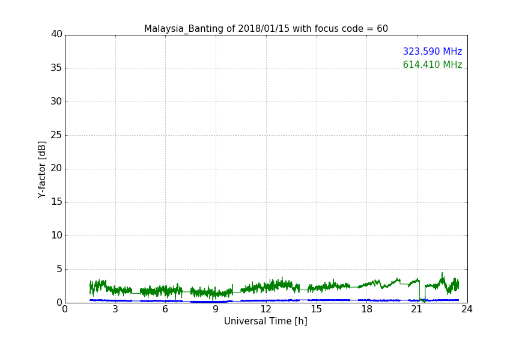Click the x-axis tick label '12'
The image size is (519, 346).
[266, 309]
